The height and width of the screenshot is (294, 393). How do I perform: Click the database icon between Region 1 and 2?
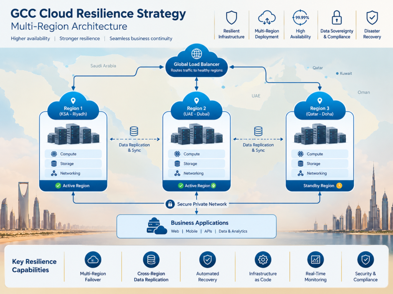coord(134,131)
